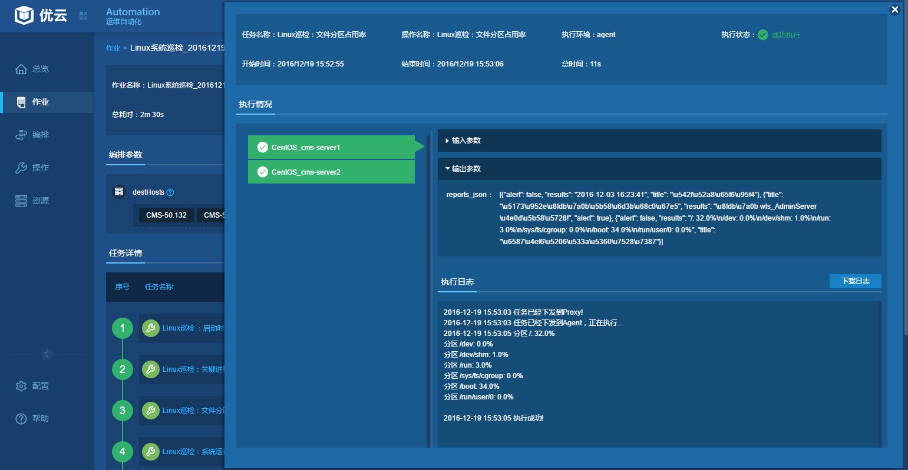
Task: Click the 作业 breadcrumb link
Action: tap(113, 48)
